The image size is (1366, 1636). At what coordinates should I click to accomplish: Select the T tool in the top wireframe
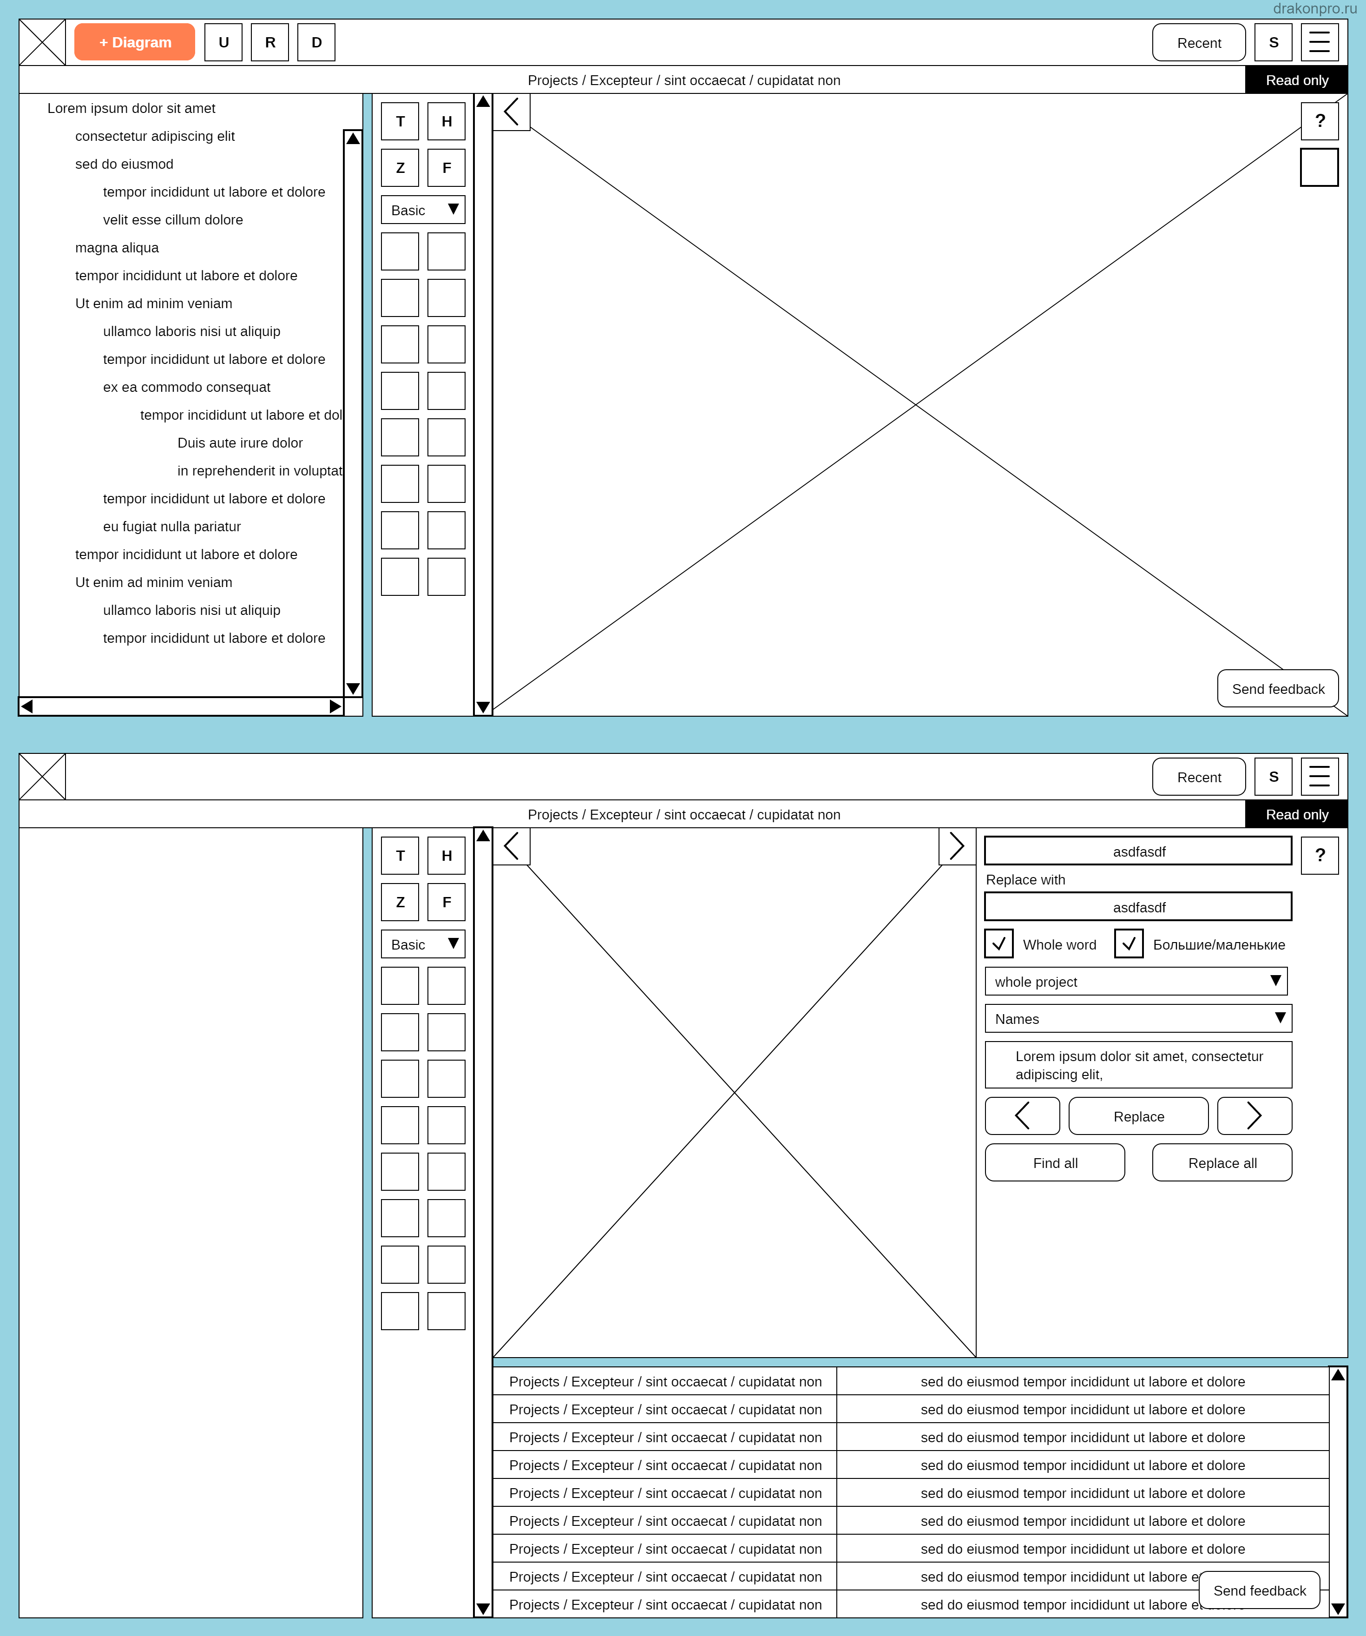pos(401,121)
